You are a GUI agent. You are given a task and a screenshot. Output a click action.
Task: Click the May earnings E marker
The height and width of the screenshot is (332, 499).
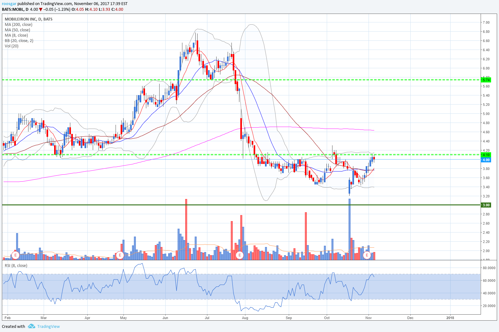[x=120, y=255]
